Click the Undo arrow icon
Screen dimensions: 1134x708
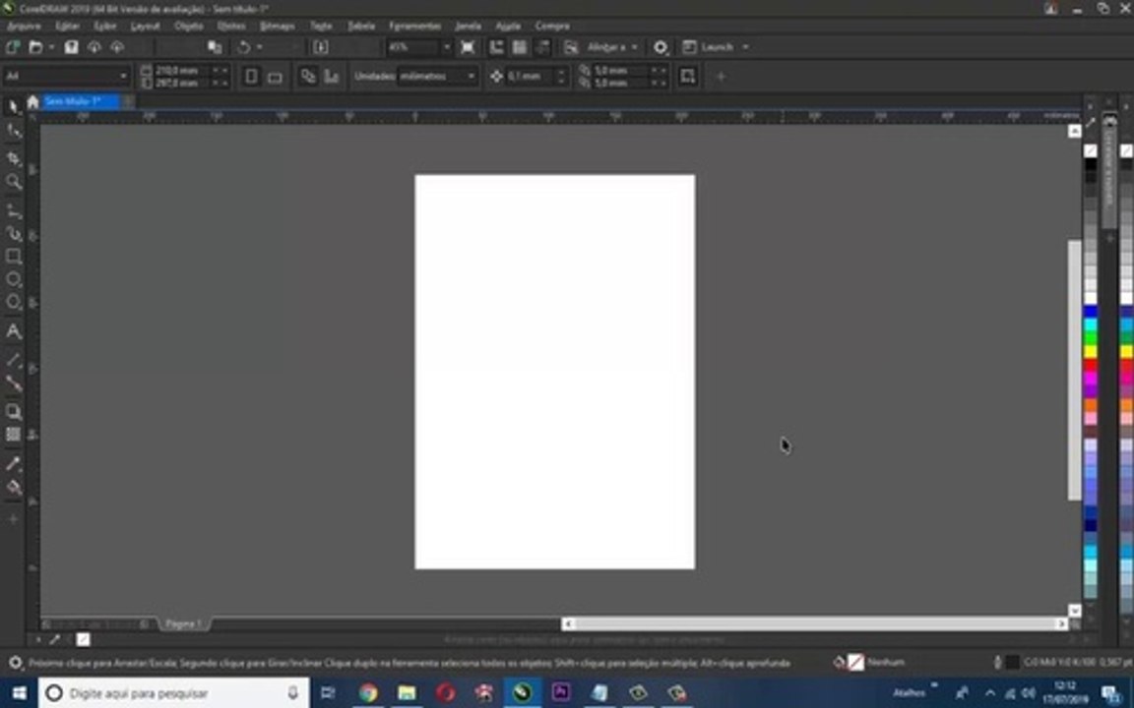(x=244, y=47)
